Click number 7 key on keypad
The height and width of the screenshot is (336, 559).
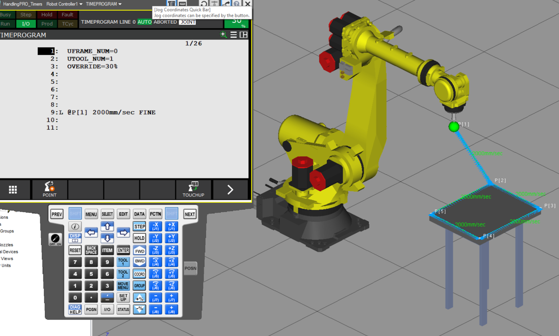tap(75, 262)
